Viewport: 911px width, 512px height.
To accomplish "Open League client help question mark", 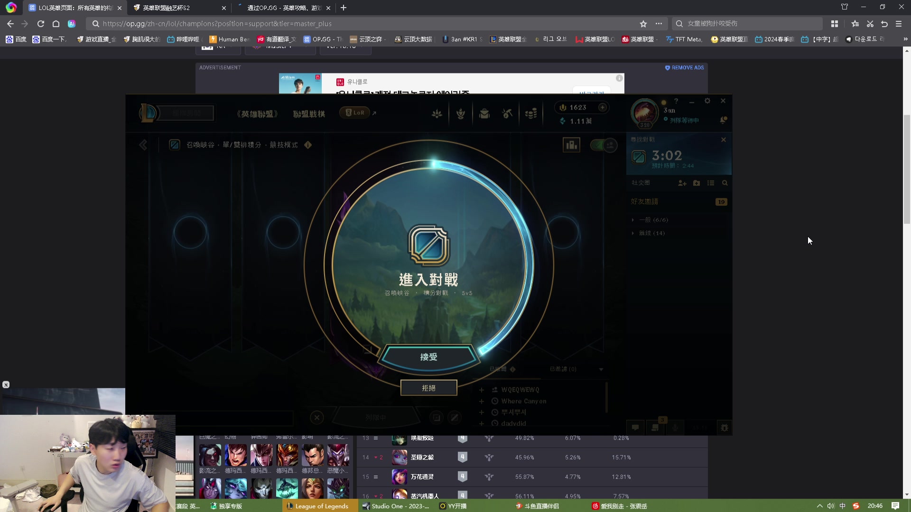I will [x=676, y=101].
